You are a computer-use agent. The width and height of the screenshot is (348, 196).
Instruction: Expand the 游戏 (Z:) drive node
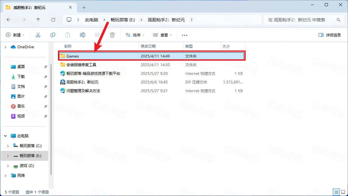pos(8,166)
